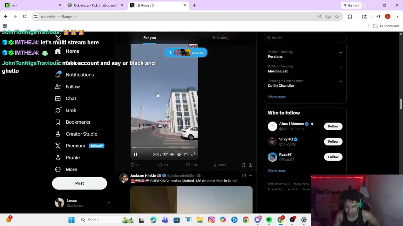This screenshot has width=403, height=226.
Task: Reload the current page
Action: click(x=25, y=17)
